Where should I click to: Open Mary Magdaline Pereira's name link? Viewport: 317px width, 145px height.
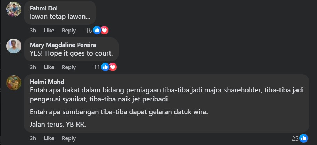click(63, 45)
